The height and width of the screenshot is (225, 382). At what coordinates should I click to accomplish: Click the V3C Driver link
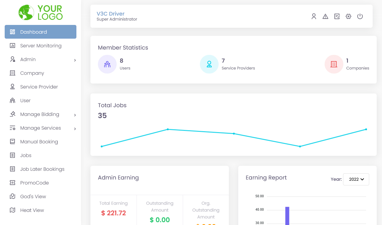[x=111, y=13]
